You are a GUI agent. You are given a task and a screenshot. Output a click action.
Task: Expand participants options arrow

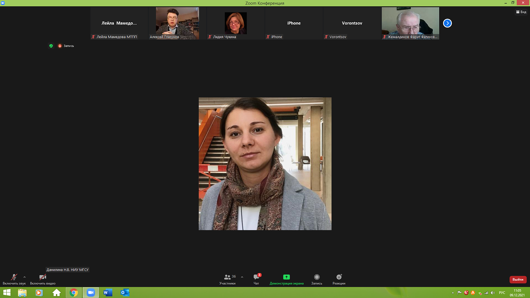click(x=242, y=277)
